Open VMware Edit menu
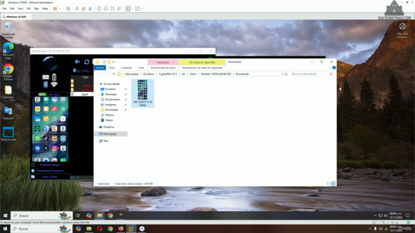Image resolution: width=415 pixels, height=233 pixels. (12, 8)
